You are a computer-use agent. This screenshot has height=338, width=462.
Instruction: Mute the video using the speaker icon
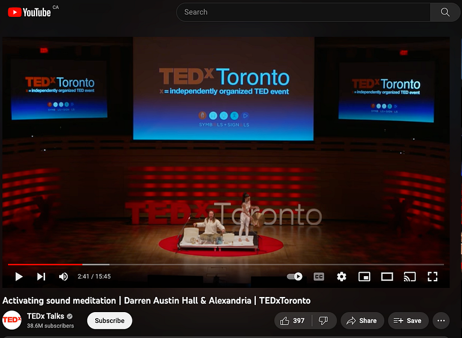click(x=63, y=277)
